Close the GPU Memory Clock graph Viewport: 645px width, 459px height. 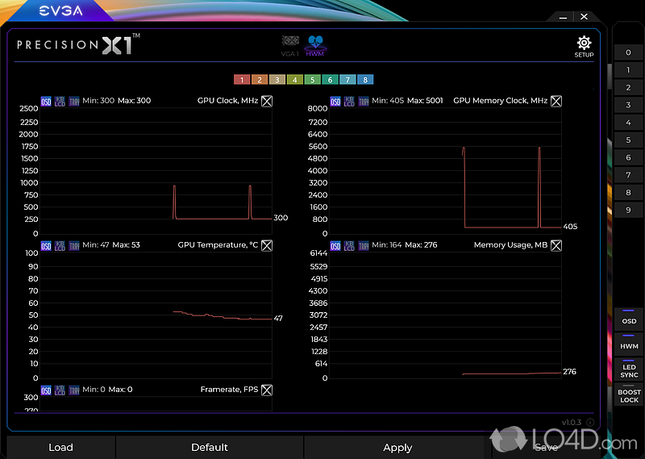pos(556,101)
